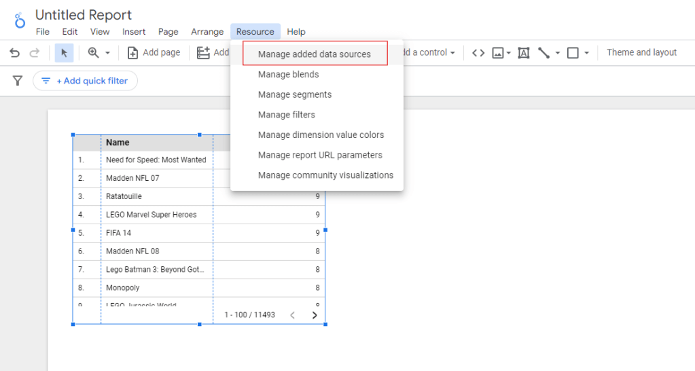Expand the shape tool dropdown arrow
Viewport: 695px width, 371px height.
586,53
